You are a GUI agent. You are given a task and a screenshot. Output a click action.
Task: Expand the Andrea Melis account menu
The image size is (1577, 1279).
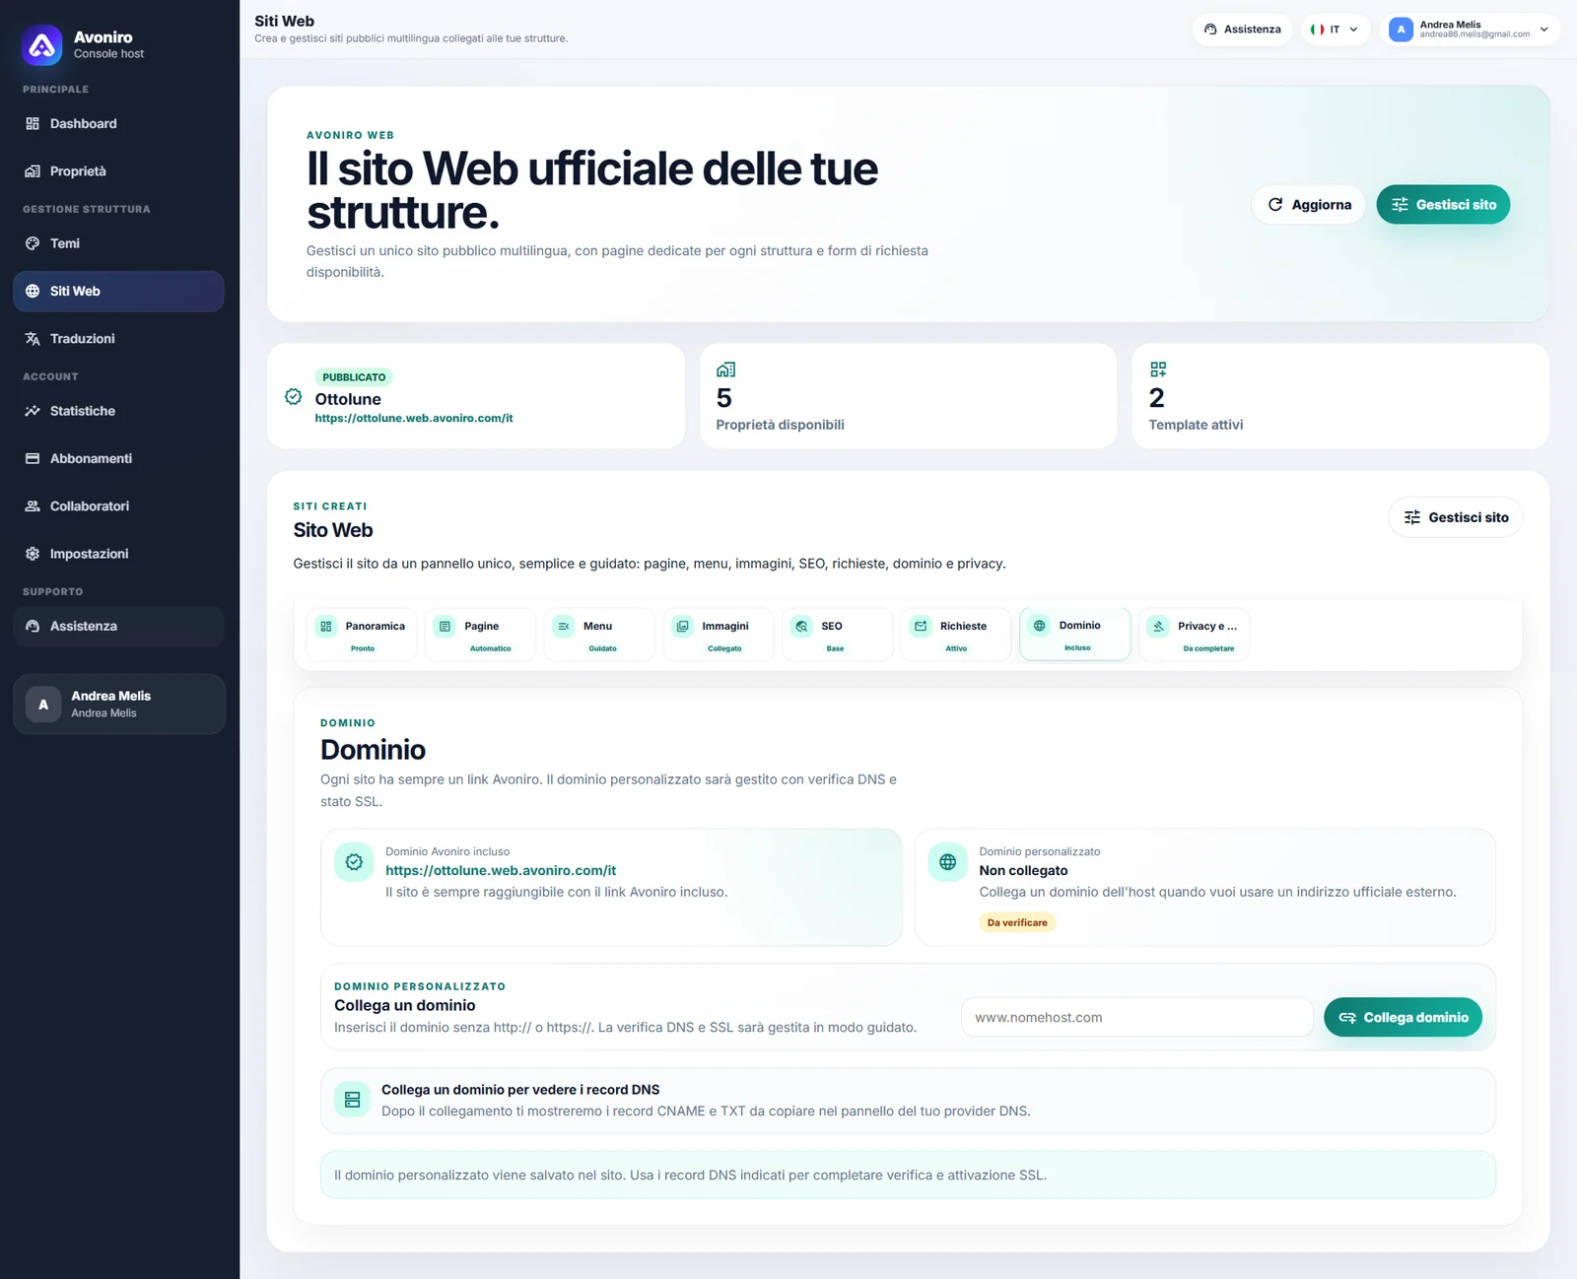tap(1469, 30)
